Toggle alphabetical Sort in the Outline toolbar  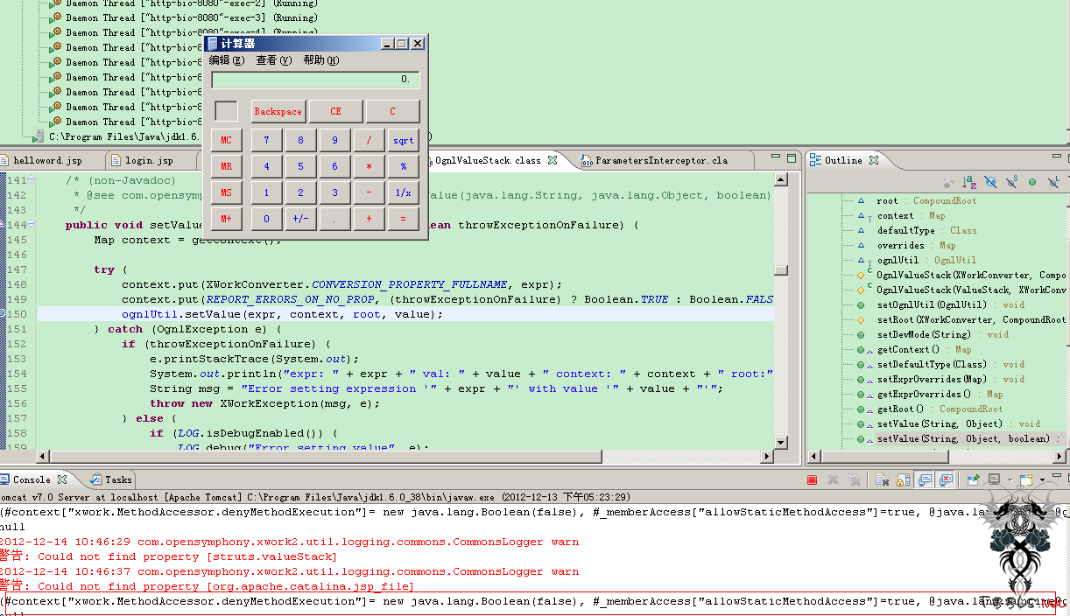click(969, 182)
